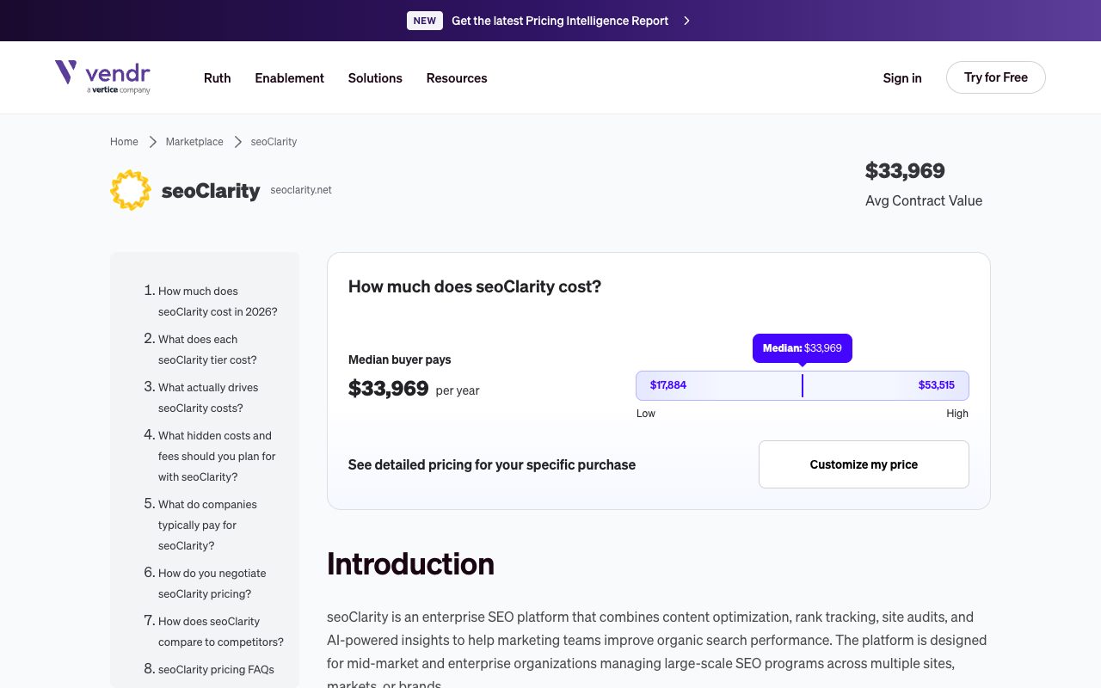Click the Median: $33,969 tooltip label
Screen dimensions: 1101x688
(803, 348)
